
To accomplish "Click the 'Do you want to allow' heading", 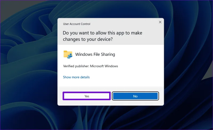I will (103, 36).
